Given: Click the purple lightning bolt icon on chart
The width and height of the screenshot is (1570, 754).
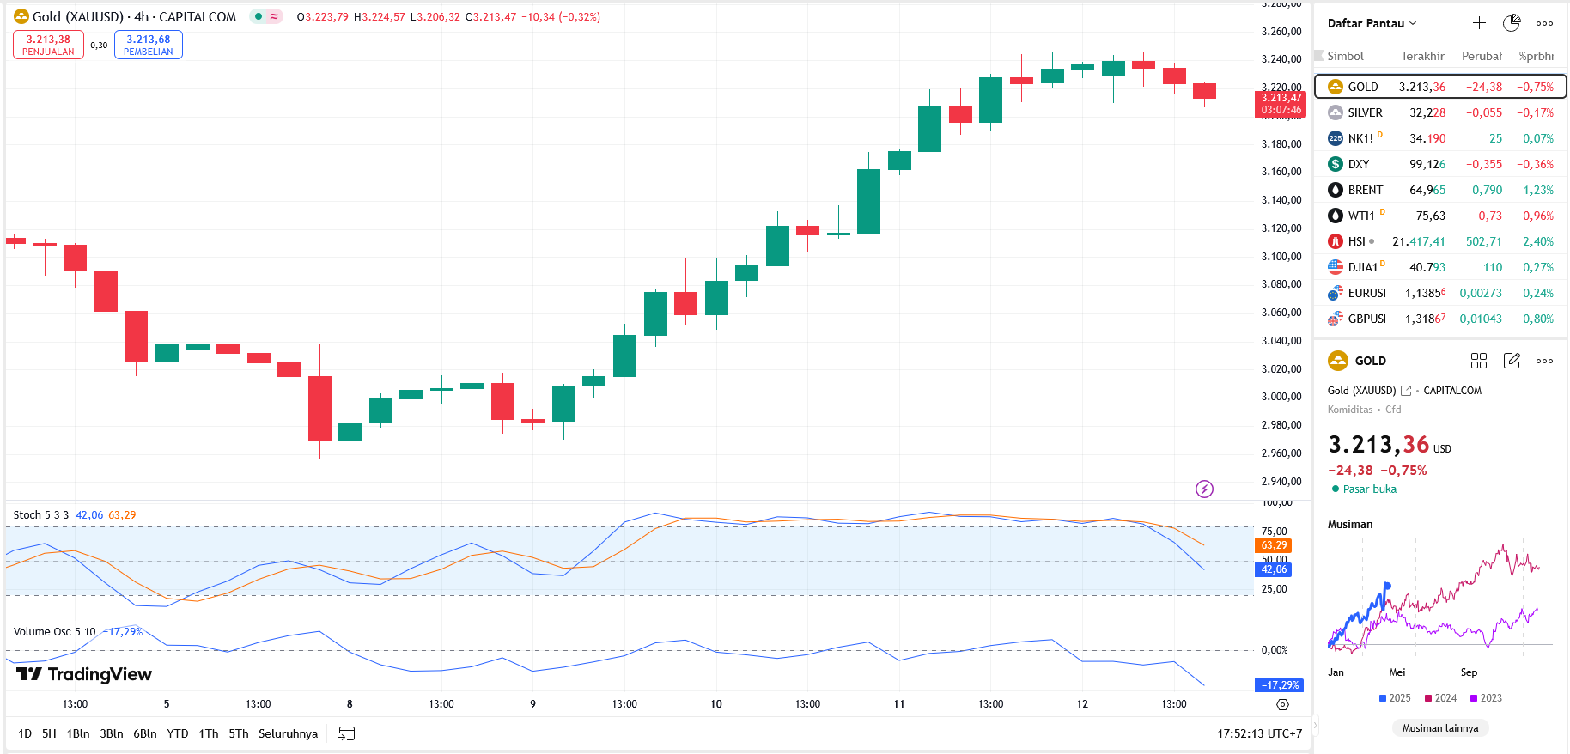Looking at the screenshot, I should coord(1204,489).
